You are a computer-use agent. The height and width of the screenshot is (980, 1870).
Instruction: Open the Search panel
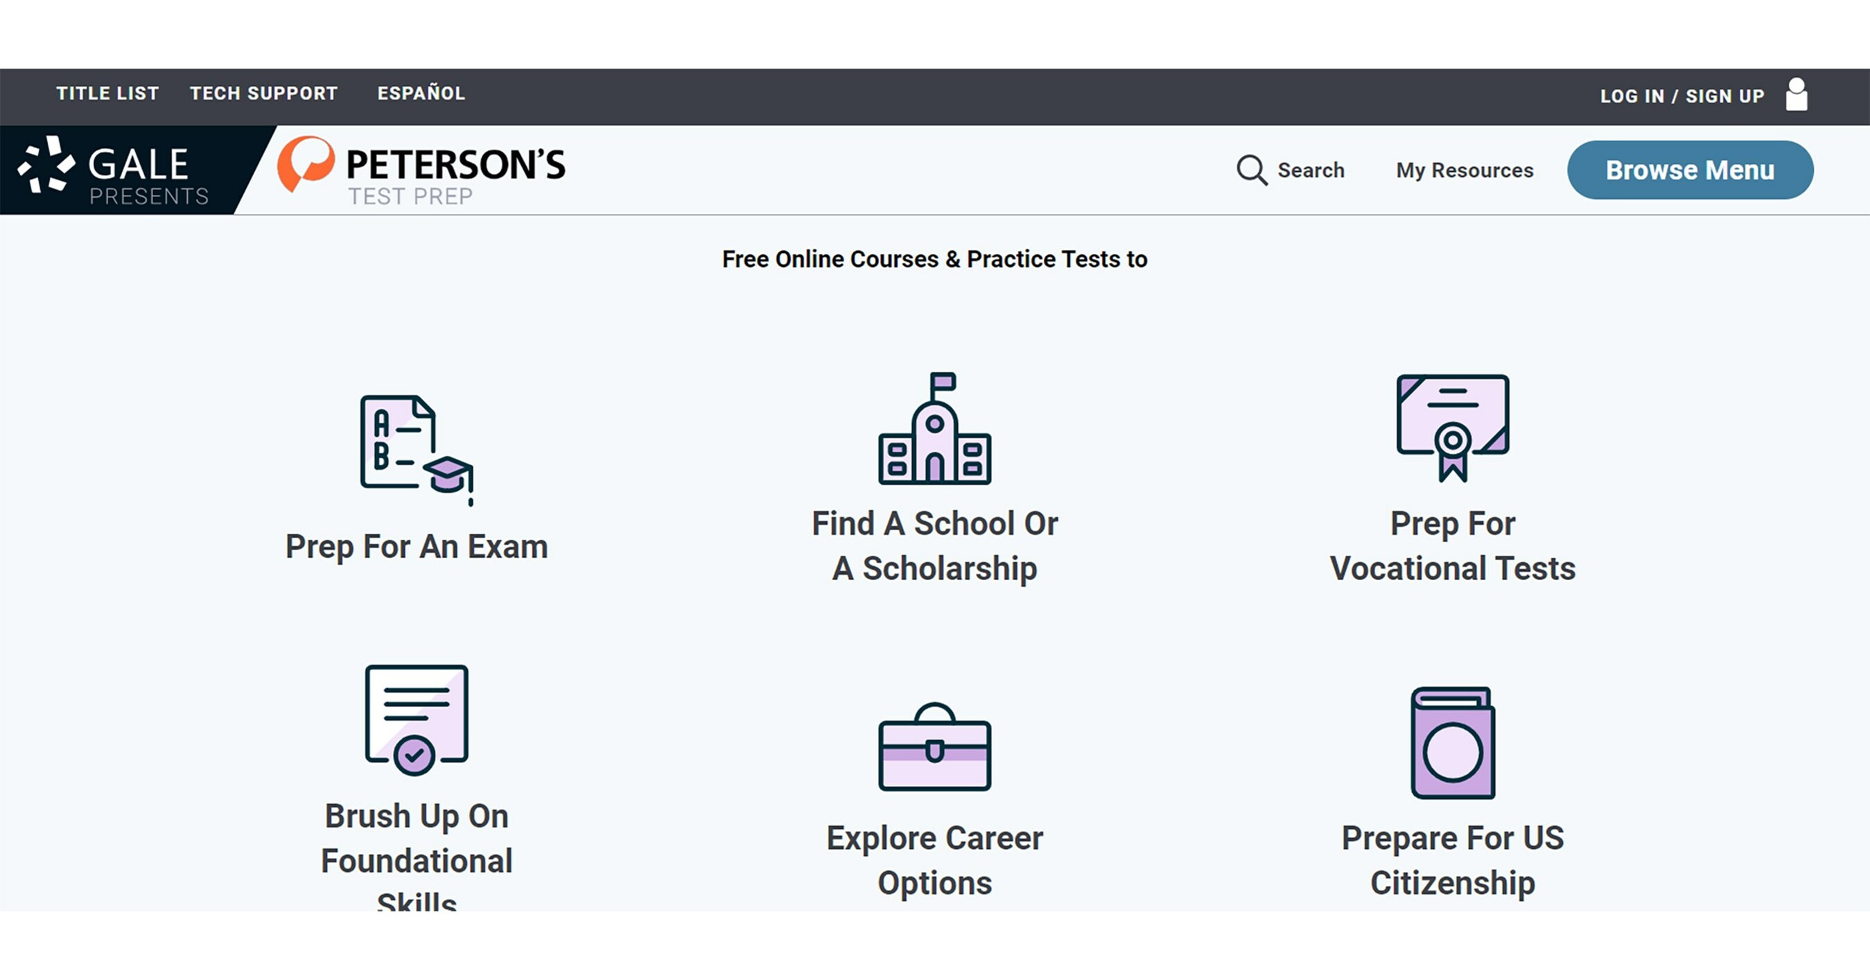pyautogui.click(x=1293, y=170)
